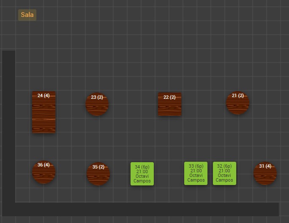Open reserved table 34 Octavi Campos
Viewport: 289px width, 223px height.
[x=142, y=174]
